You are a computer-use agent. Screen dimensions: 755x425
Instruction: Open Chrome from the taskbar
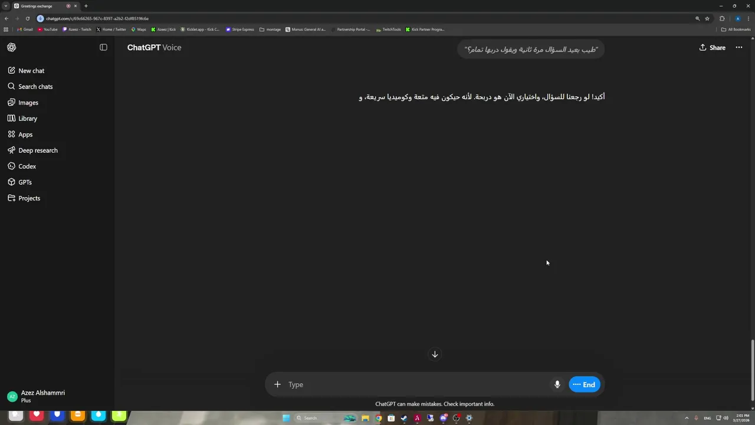(x=378, y=418)
